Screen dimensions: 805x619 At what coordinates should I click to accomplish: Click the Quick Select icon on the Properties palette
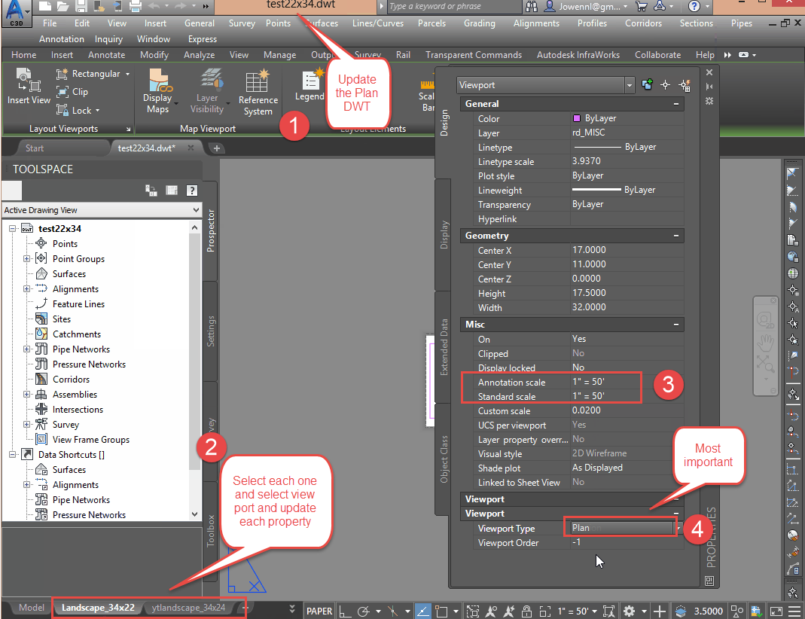click(x=685, y=85)
